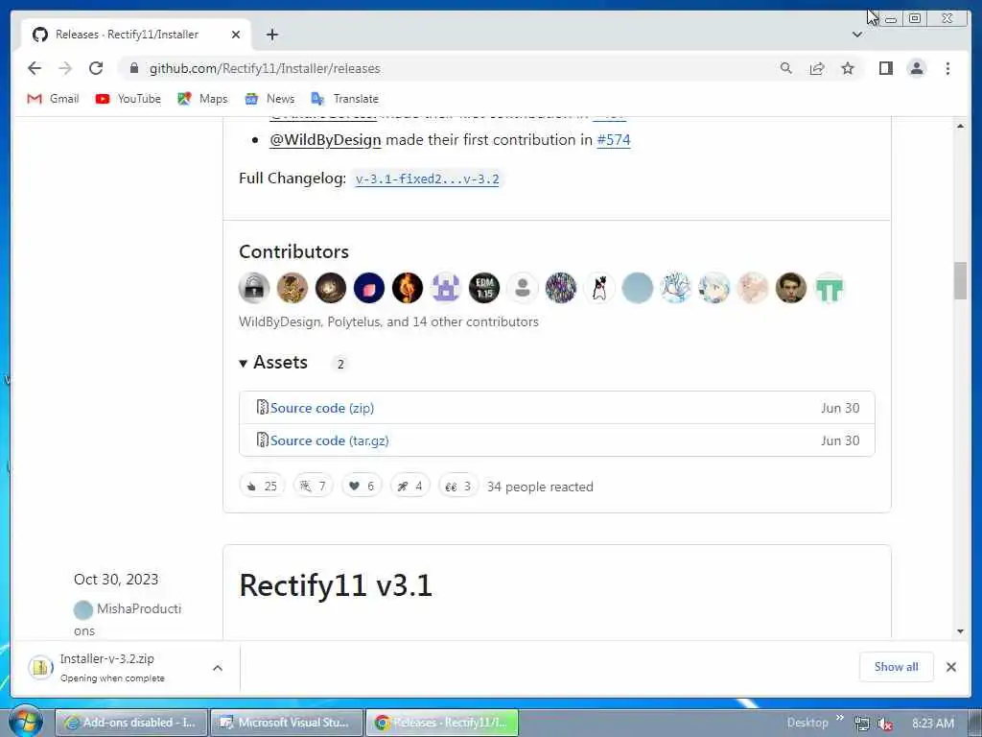View site info via the lock icon

coord(134,68)
